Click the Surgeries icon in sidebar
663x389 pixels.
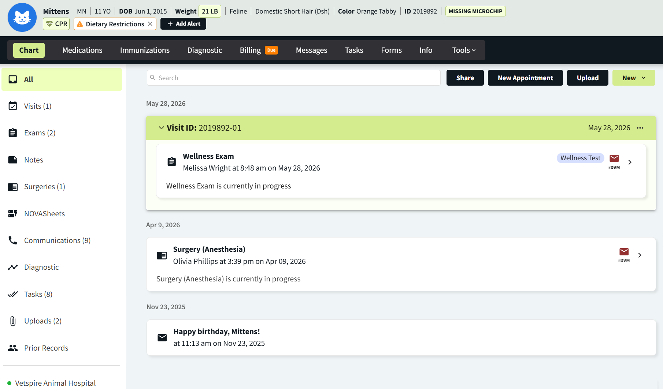click(x=13, y=187)
